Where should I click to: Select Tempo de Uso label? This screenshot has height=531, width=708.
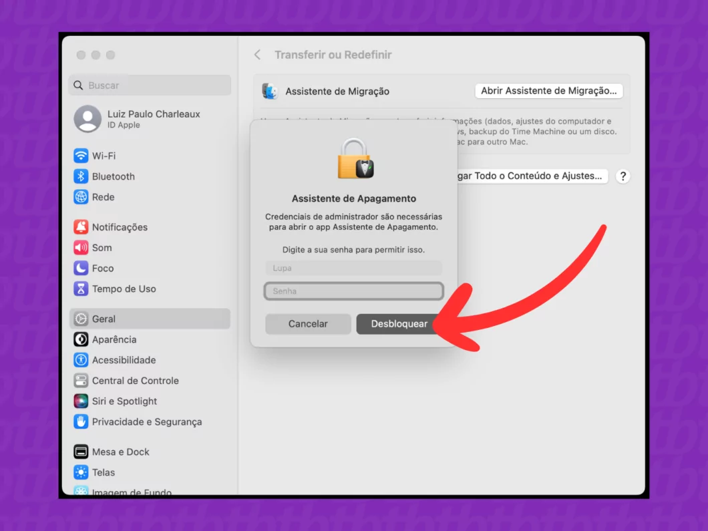[x=124, y=289]
